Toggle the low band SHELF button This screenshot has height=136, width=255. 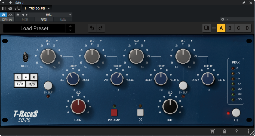tap(48, 86)
